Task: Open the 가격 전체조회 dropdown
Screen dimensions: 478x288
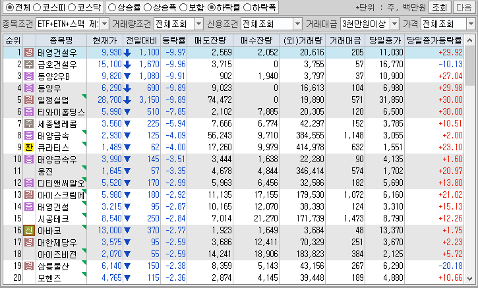Action: click(471, 24)
